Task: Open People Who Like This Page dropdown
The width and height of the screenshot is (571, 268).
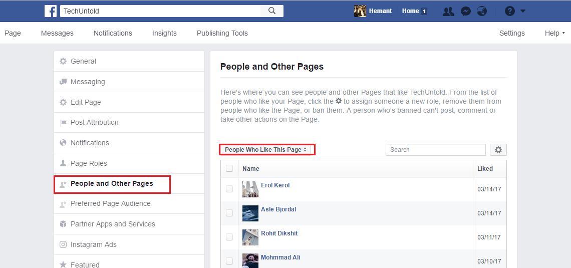Action: point(267,150)
